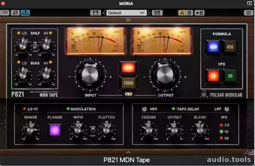Click the PULSAR MODULAR logo text

pyautogui.click(x=226, y=95)
